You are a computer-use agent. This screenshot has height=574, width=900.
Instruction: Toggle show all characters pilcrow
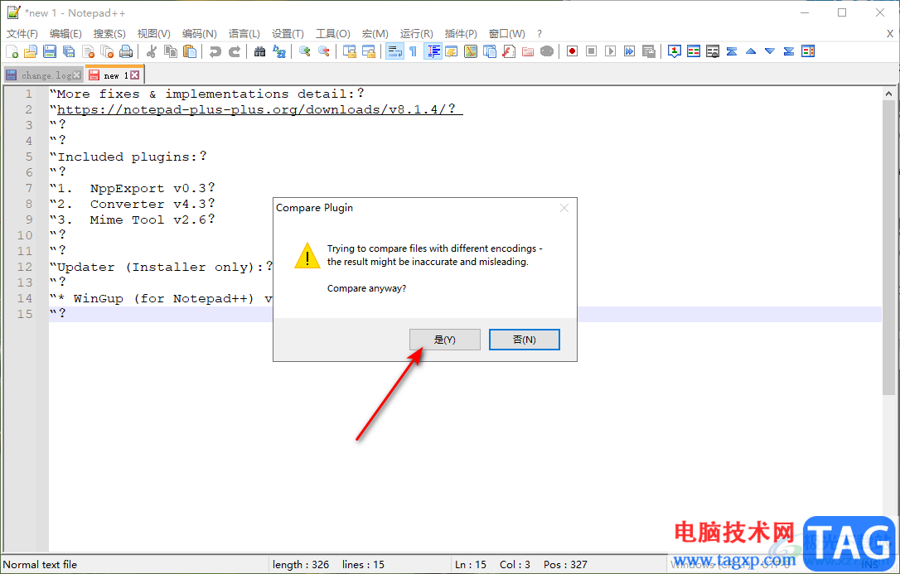414,51
